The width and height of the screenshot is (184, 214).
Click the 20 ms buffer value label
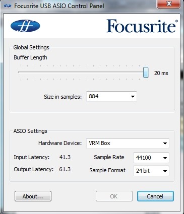pos(161,73)
